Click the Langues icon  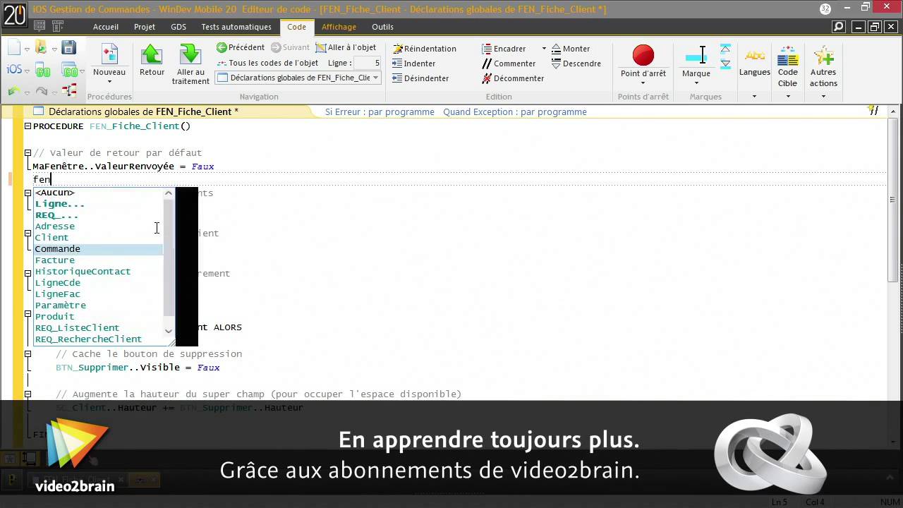click(755, 56)
